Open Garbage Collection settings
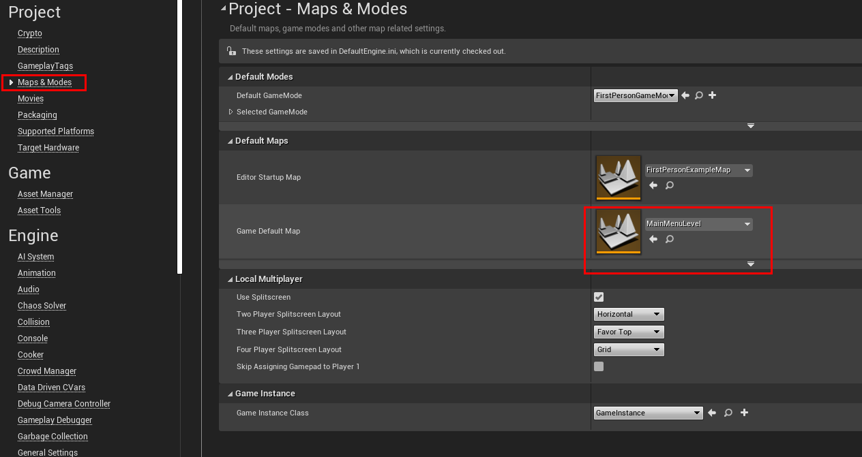 53,437
